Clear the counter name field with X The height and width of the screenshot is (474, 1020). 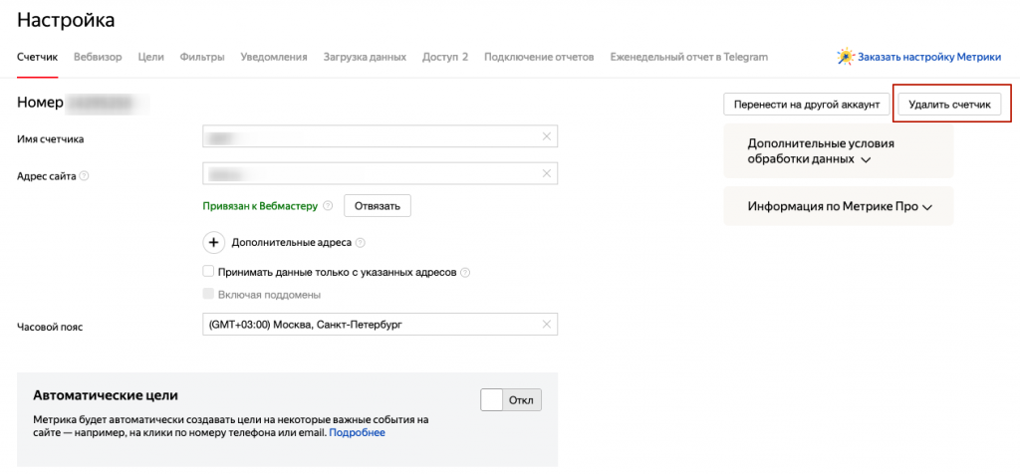click(x=546, y=137)
